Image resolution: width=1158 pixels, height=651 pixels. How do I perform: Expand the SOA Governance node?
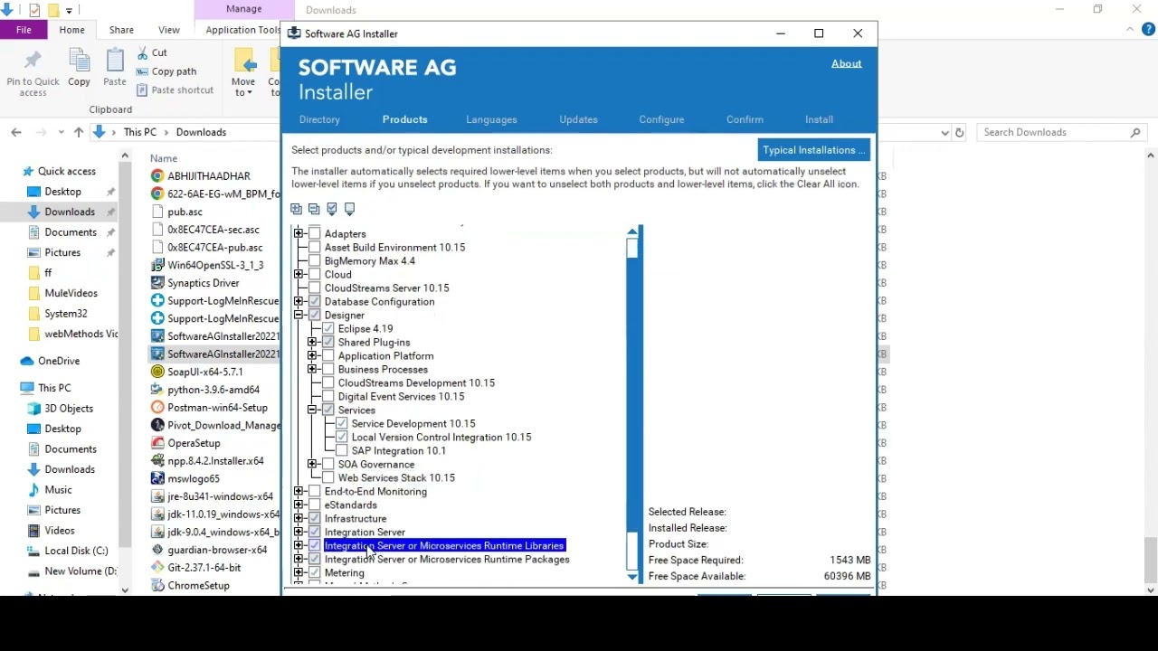[312, 465]
